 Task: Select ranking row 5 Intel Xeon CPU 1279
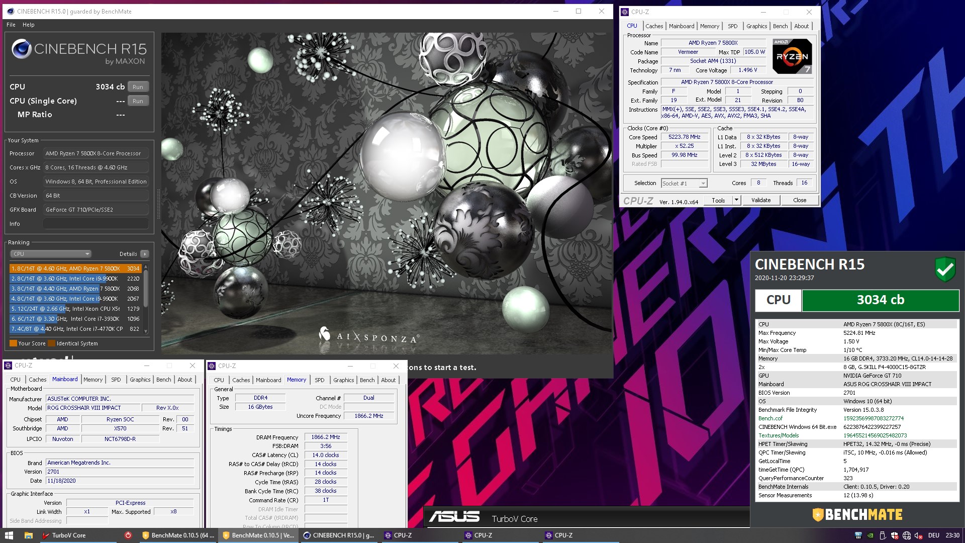click(x=75, y=309)
